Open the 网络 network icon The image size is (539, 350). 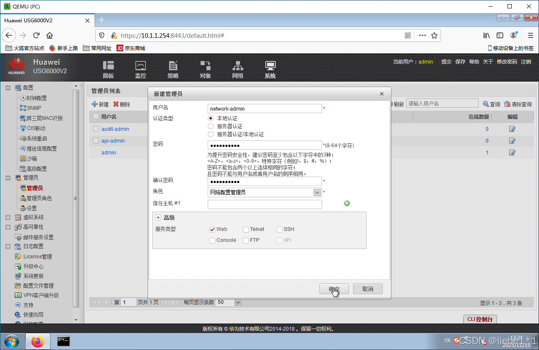click(238, 69)
